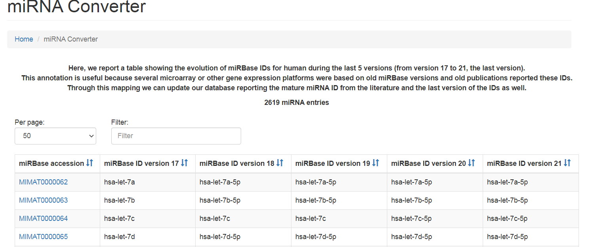Open the Per page dropdown showing 50
Viewport: 592px width, 247px height.
point(55,136)
